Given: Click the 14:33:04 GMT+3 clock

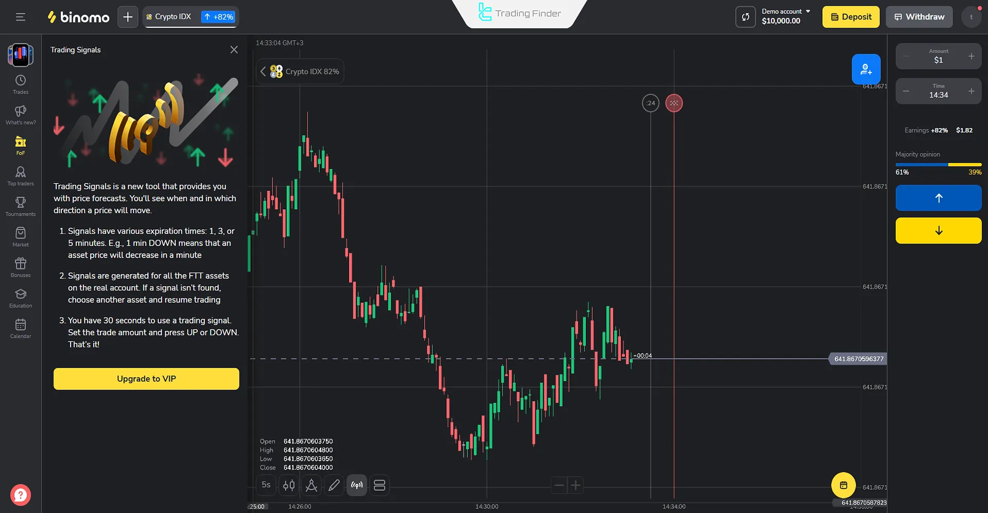Looking at the screenshot, I should click(280, 43).
